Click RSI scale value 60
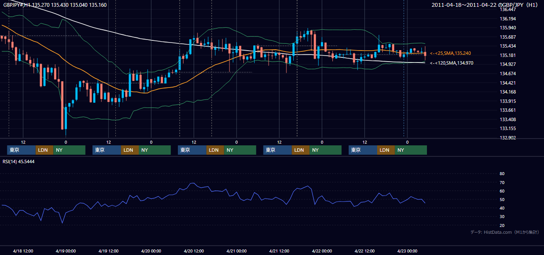Image resolution: width=544 pixels, height=255 pixels. click(x=502, y=191)
